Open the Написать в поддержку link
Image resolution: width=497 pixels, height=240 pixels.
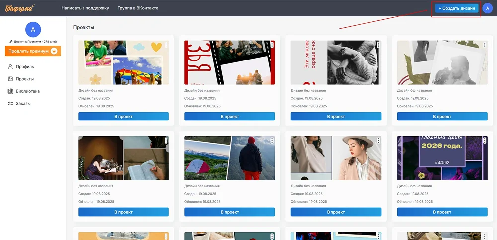[x=85, y=8]
